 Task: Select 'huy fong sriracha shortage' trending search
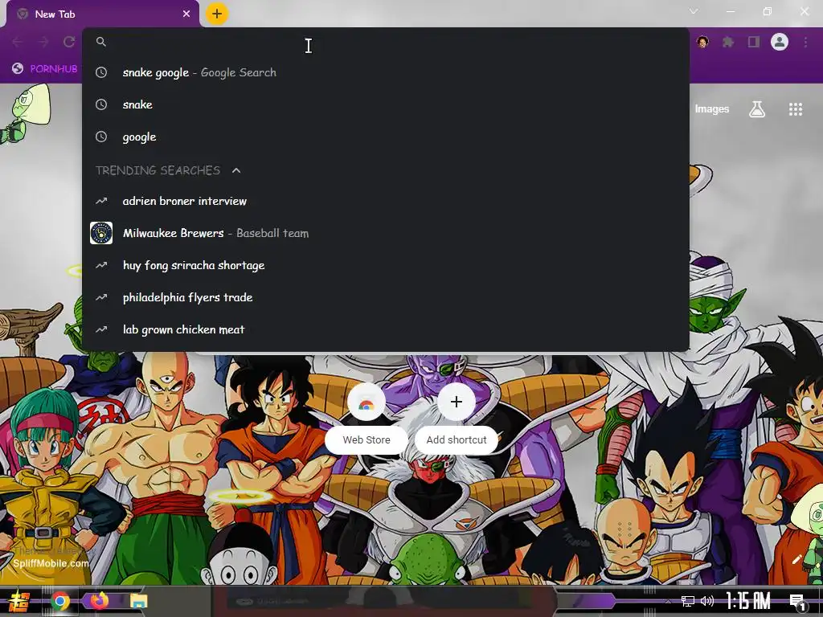[x=386, y=265]
